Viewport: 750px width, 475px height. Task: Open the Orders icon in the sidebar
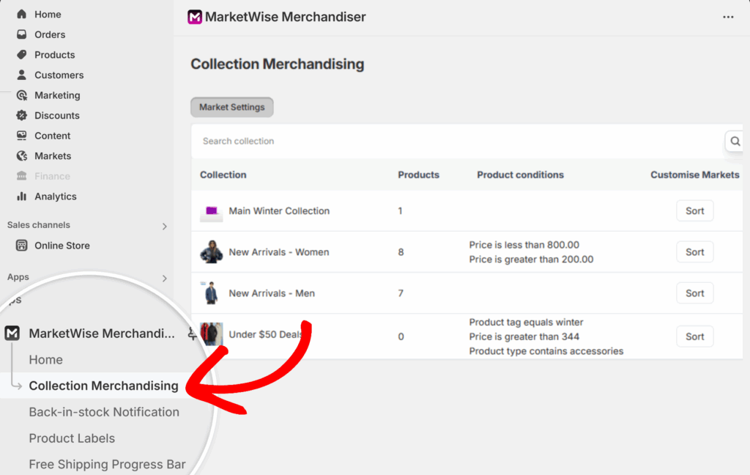21,34
